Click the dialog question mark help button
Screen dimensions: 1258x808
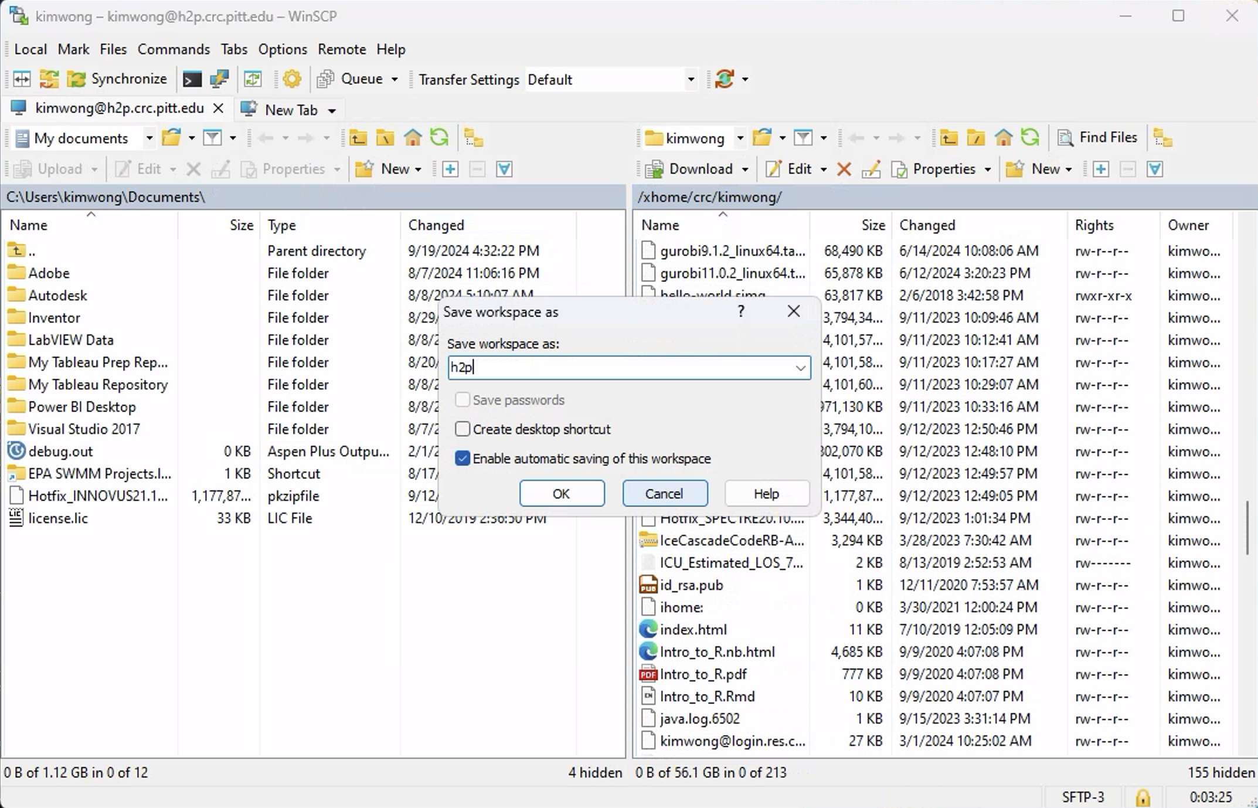[x=741, y=311]
